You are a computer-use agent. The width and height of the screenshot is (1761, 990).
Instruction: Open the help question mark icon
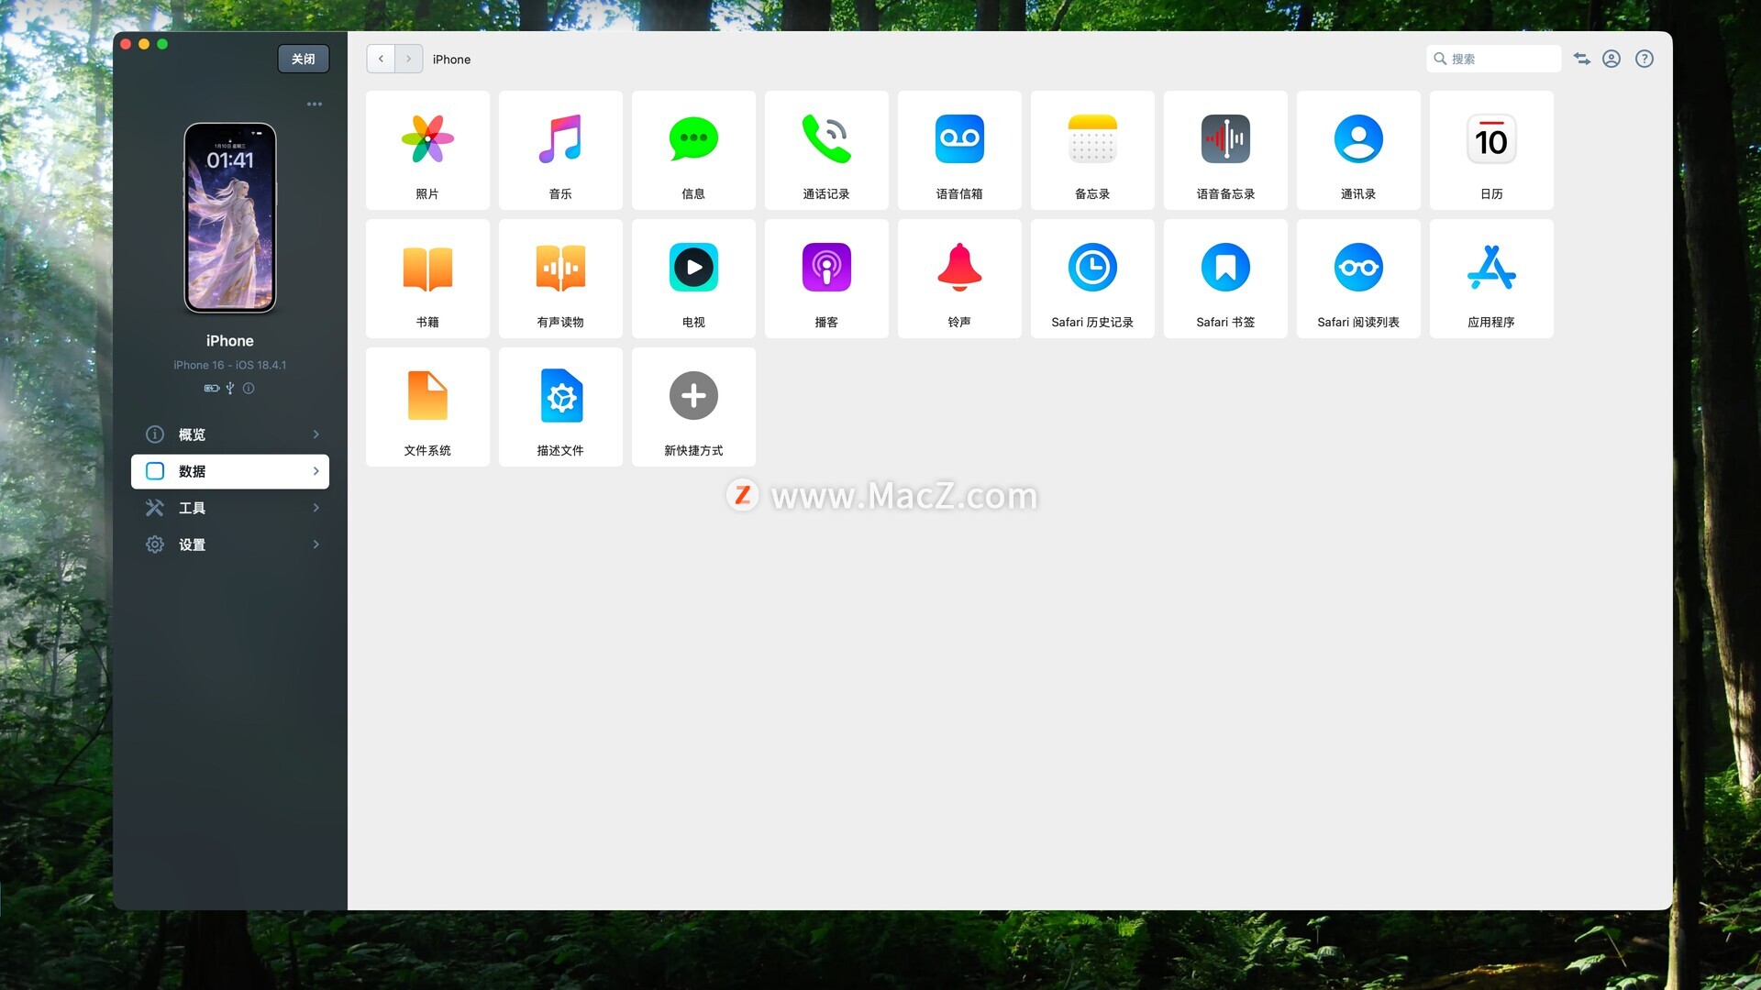[1645, 59]
